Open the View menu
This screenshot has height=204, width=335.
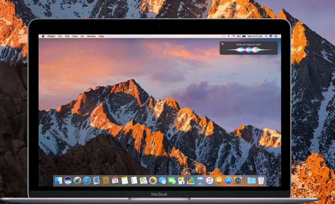[x=75, y=36]
